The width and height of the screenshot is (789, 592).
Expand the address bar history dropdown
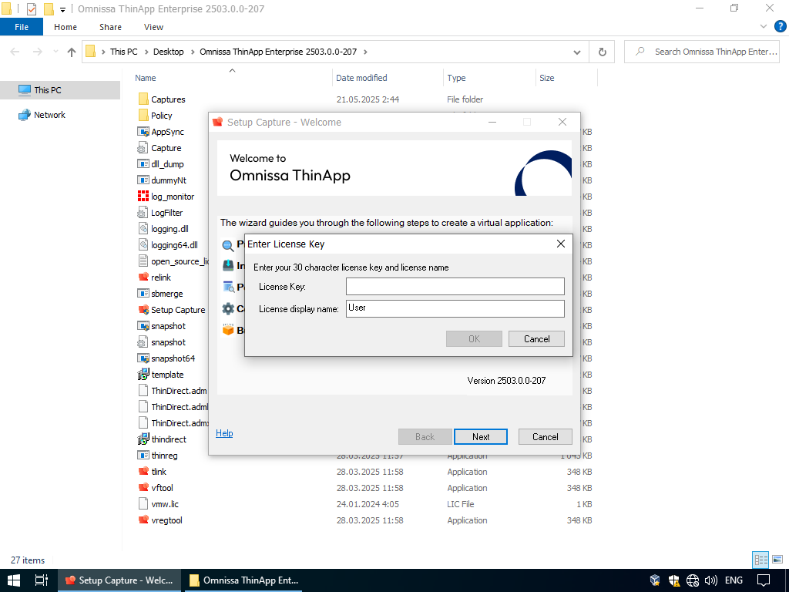[577, 52]
